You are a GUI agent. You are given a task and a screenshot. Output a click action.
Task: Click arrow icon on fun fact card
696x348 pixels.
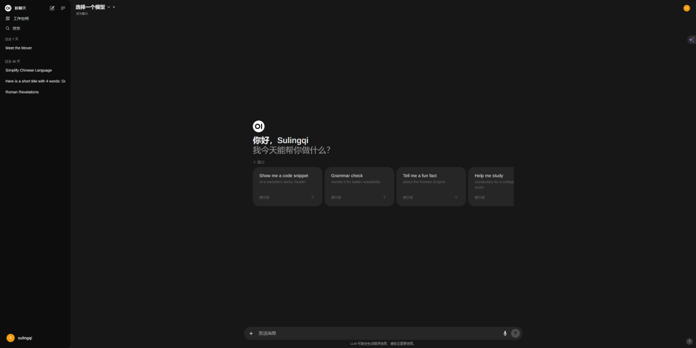click(456, 198)
